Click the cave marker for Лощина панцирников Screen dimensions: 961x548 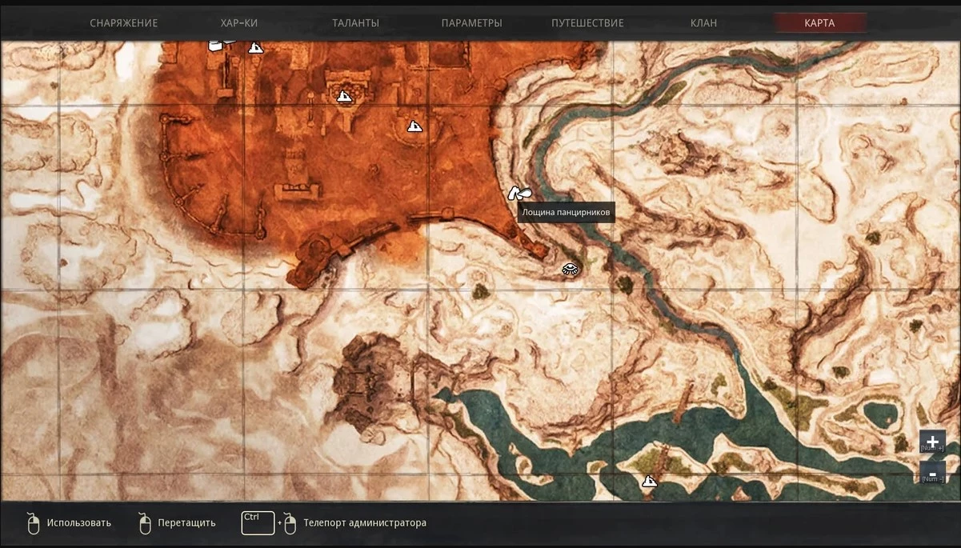click(519, 193)
